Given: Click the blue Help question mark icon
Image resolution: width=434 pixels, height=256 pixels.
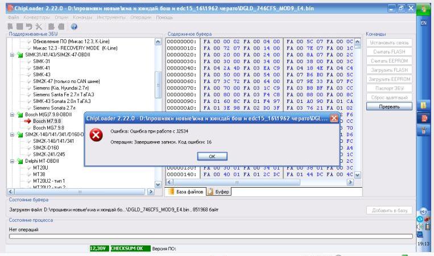Looking at the screenshot, I should (x=75, y=27).
